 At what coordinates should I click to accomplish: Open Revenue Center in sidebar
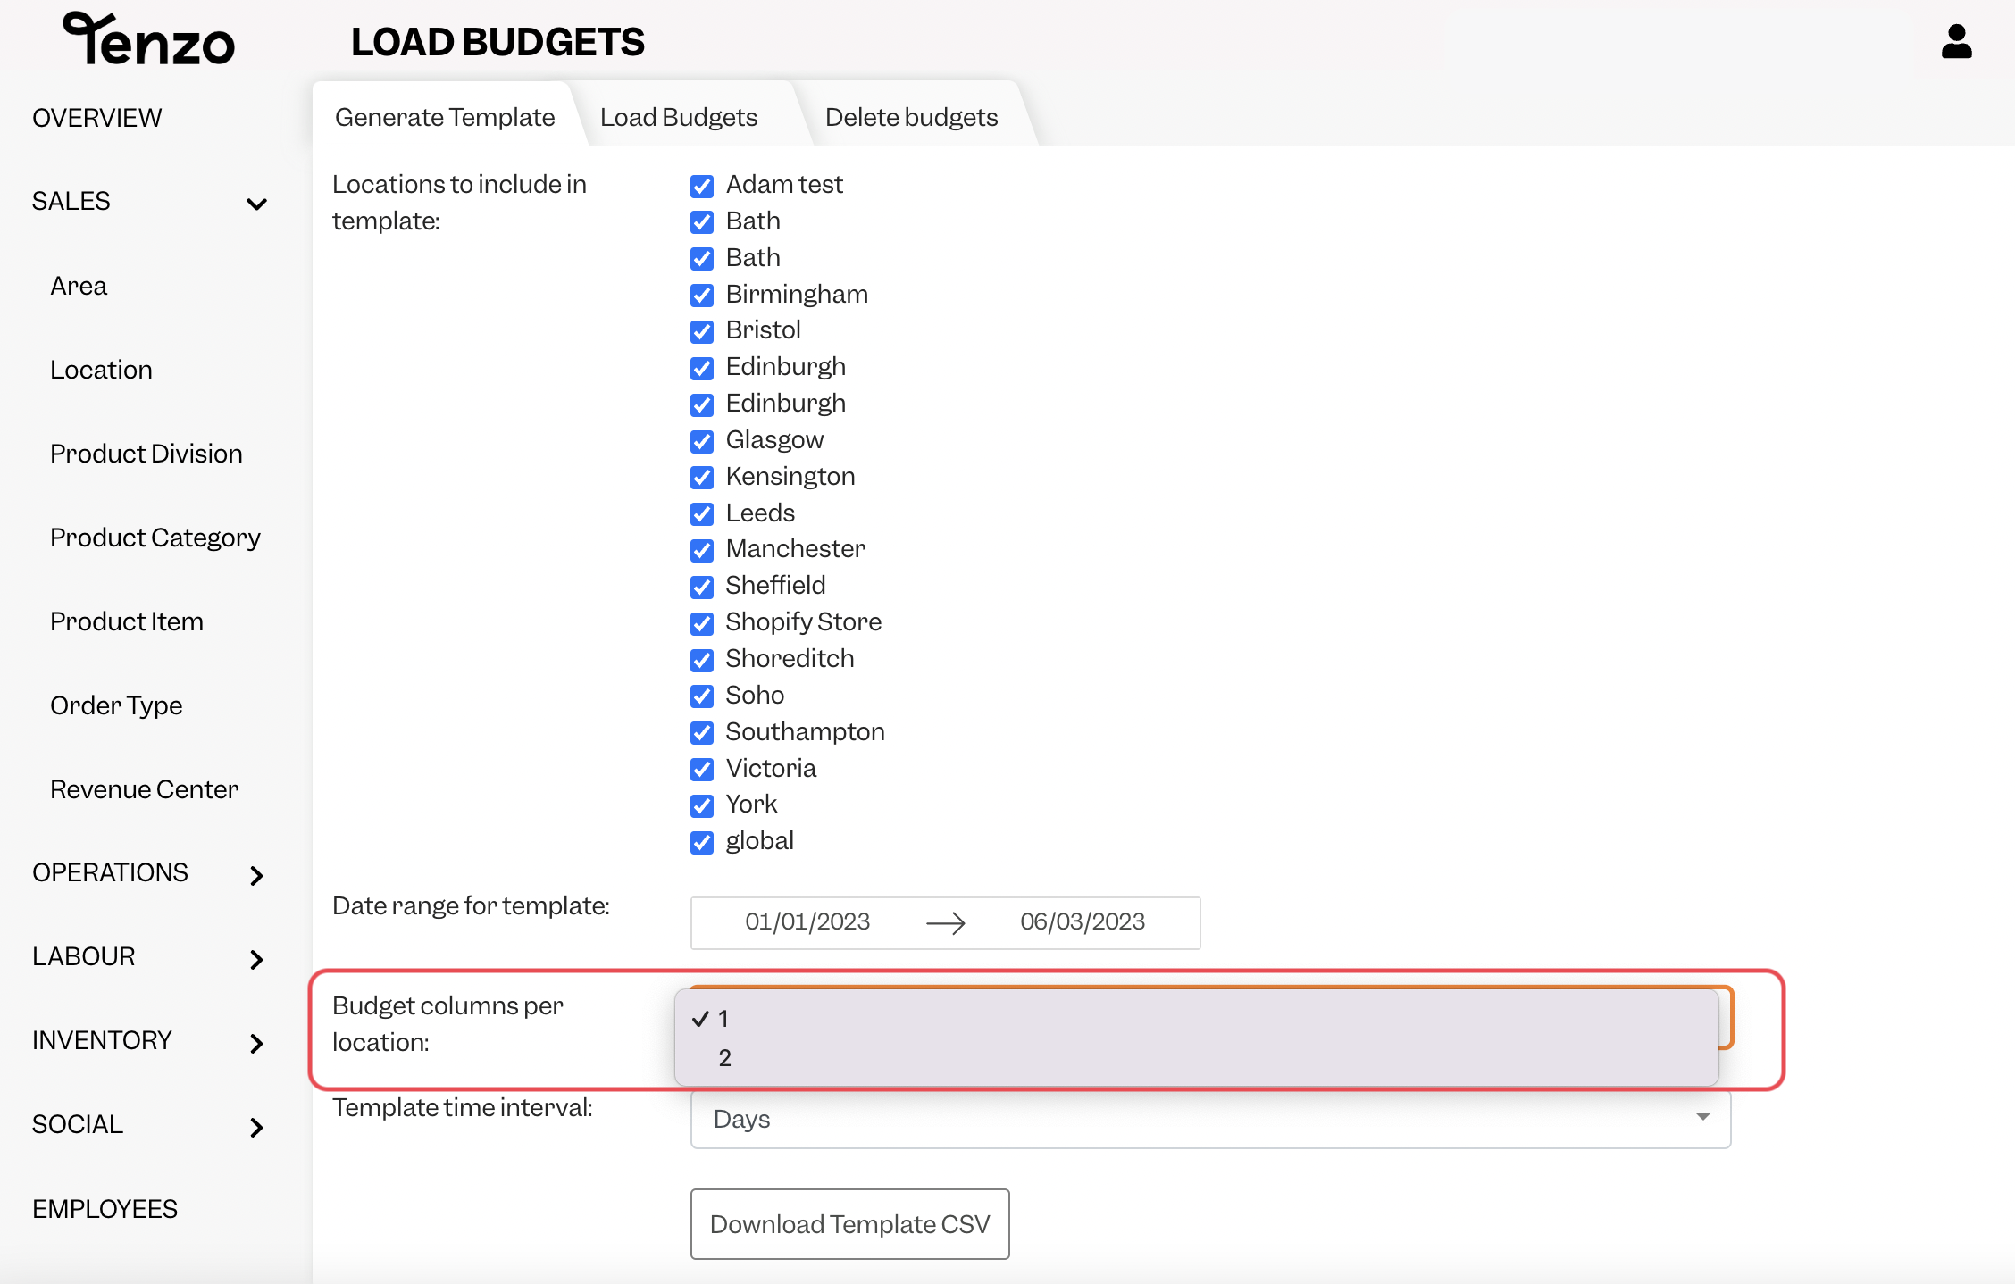pos(145,789)
